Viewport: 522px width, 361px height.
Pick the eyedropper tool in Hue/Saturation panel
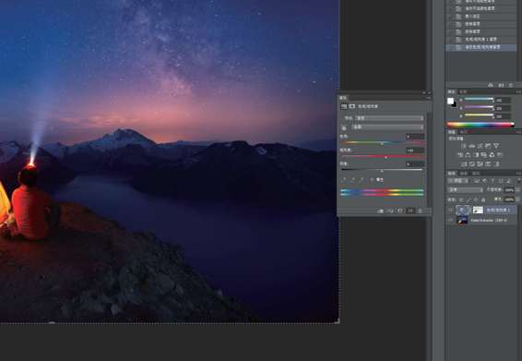click(344, 180)
